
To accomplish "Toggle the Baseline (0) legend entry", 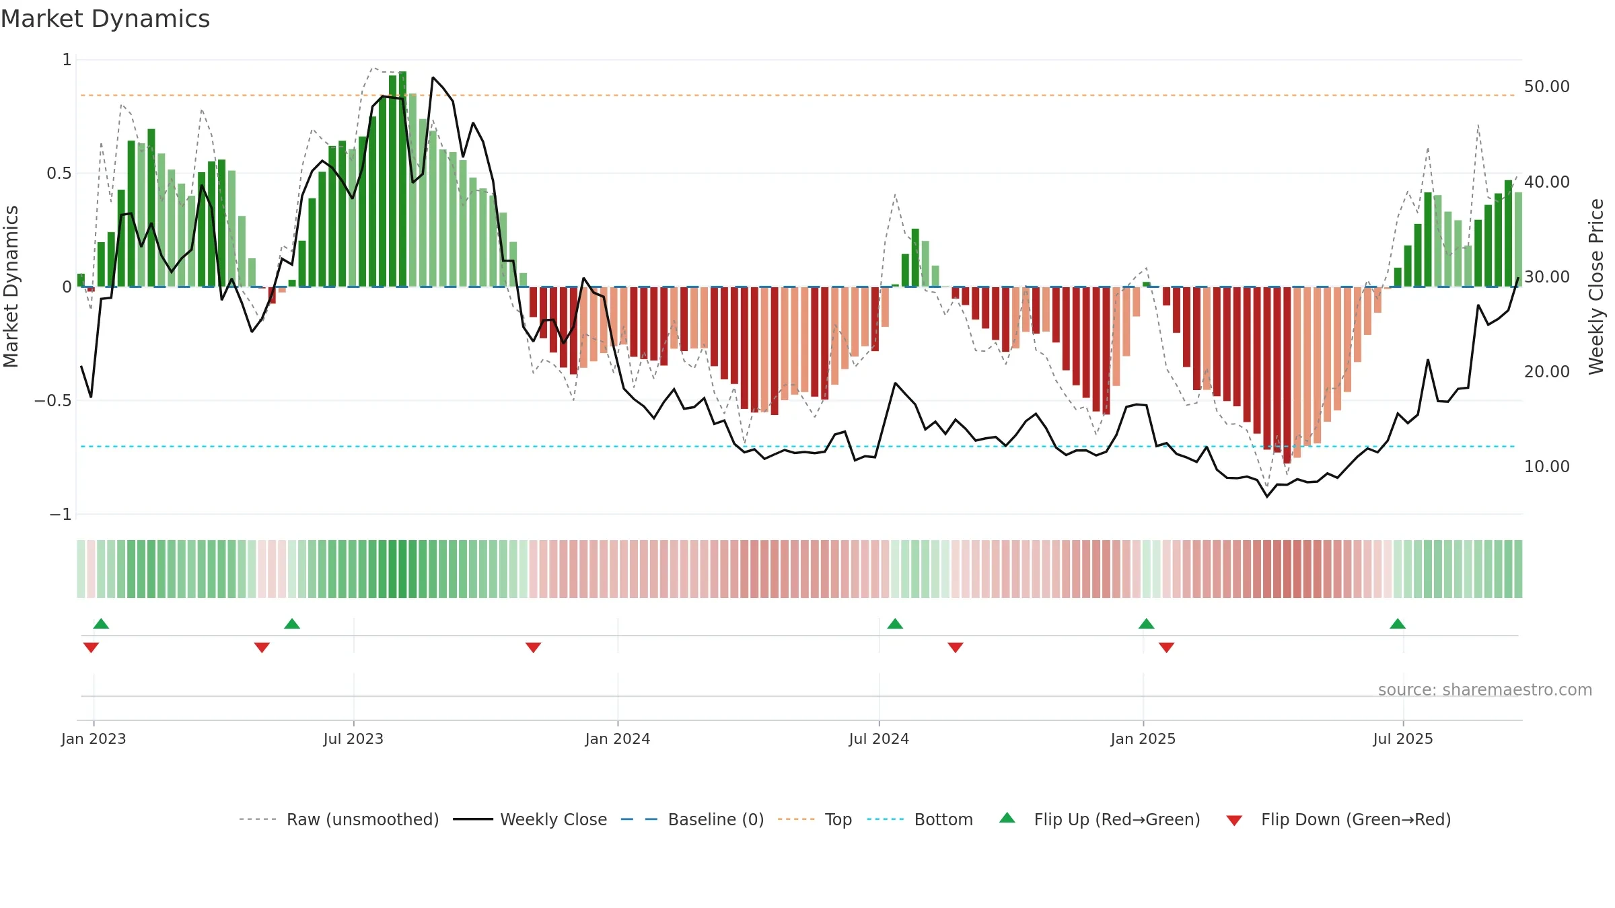I will (x=692, y=819).
